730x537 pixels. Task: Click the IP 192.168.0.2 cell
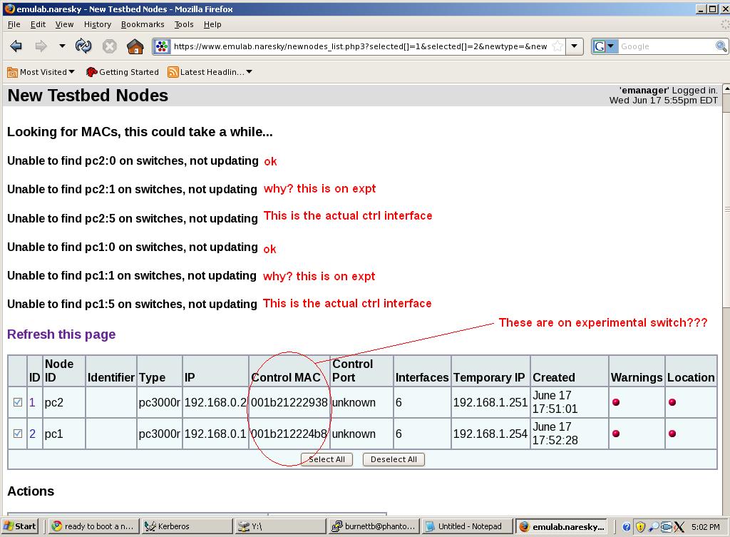(215, 402)
